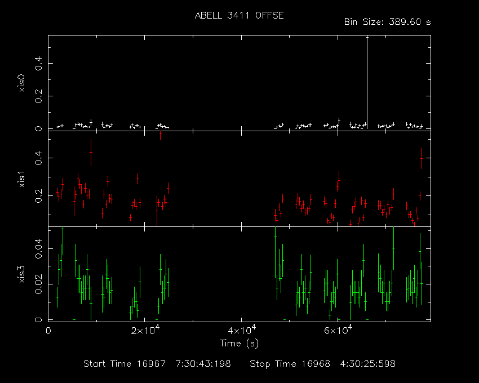This screenshot has width=479, height=383.
Task: Click the 0.4 tick label on xis1 axis
Action: (38, 158)
